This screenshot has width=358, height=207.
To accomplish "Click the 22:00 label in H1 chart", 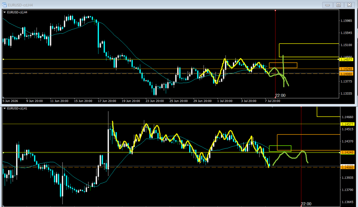I will (x=306, y=204).
